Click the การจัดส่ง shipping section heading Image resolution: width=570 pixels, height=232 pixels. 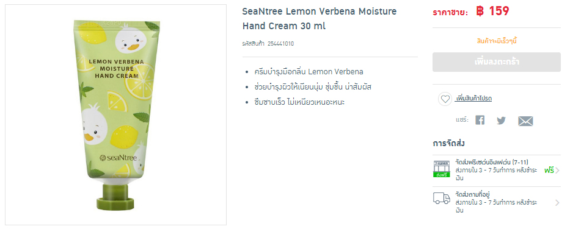click(x=448, y=144)
